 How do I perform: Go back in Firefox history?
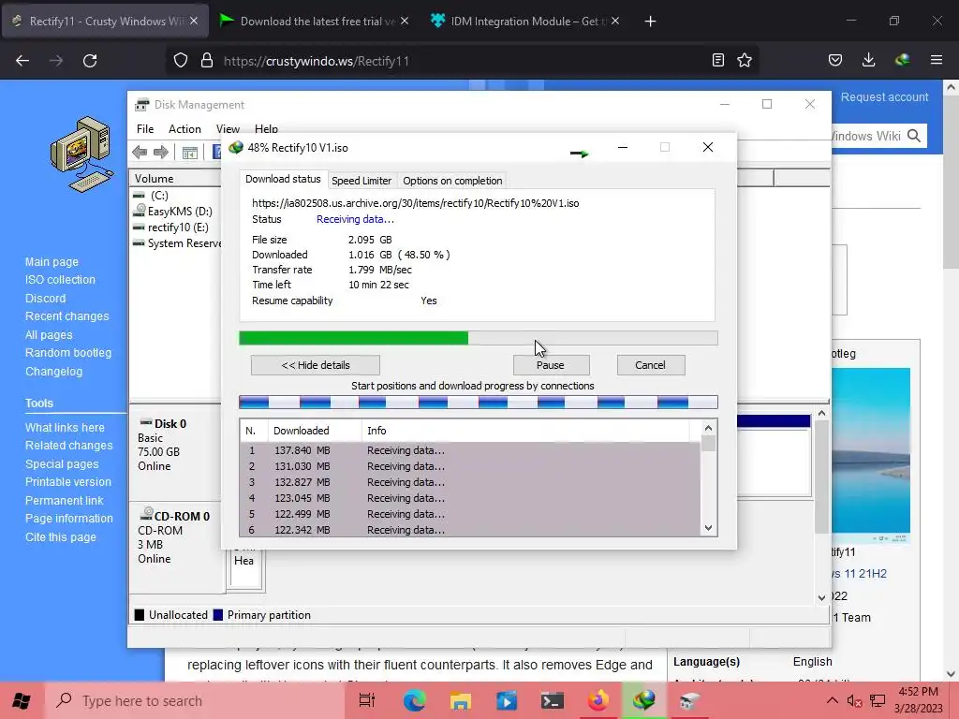tap(22, 61)
